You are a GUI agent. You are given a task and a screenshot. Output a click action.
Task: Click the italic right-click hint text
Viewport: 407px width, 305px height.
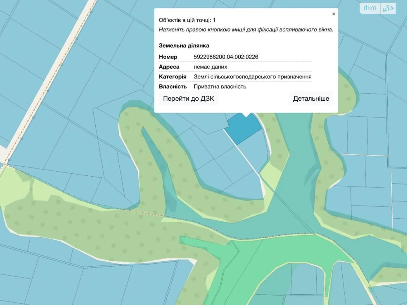246,30
